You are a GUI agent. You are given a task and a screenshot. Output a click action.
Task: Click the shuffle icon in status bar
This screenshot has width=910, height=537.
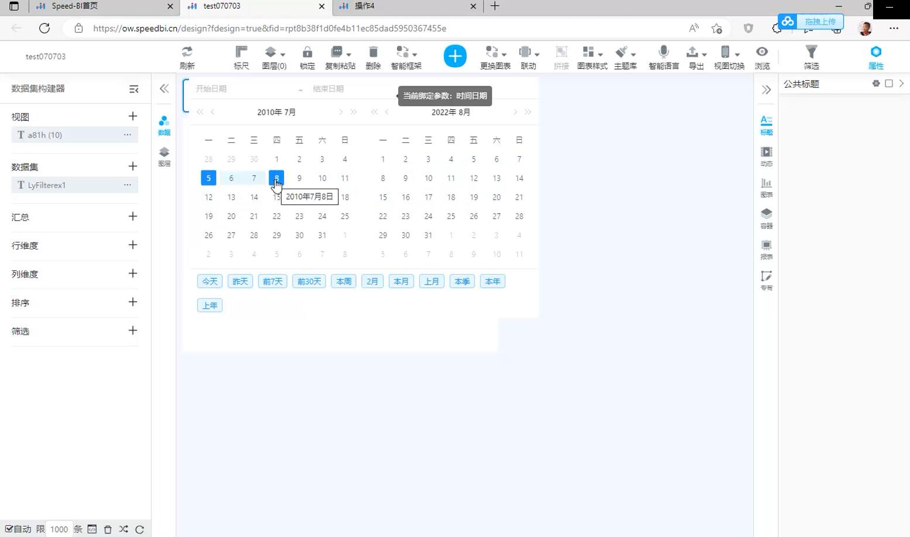(x=124, y=529)
